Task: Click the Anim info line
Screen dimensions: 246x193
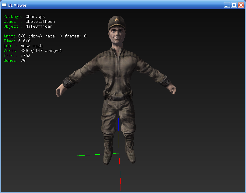Action: click(x=45, y=36)
